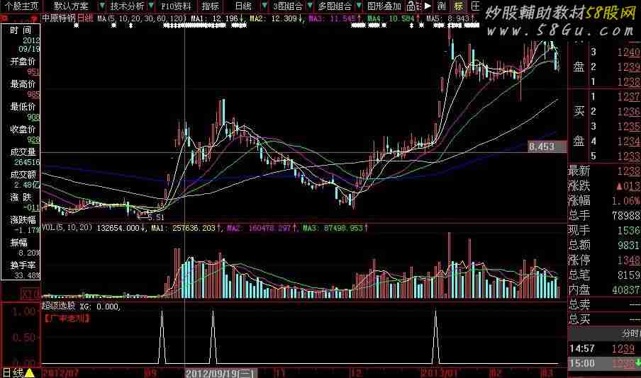The image size is (641, 378).
Task: Click sell level 3 price 1240
Action: 628,52
